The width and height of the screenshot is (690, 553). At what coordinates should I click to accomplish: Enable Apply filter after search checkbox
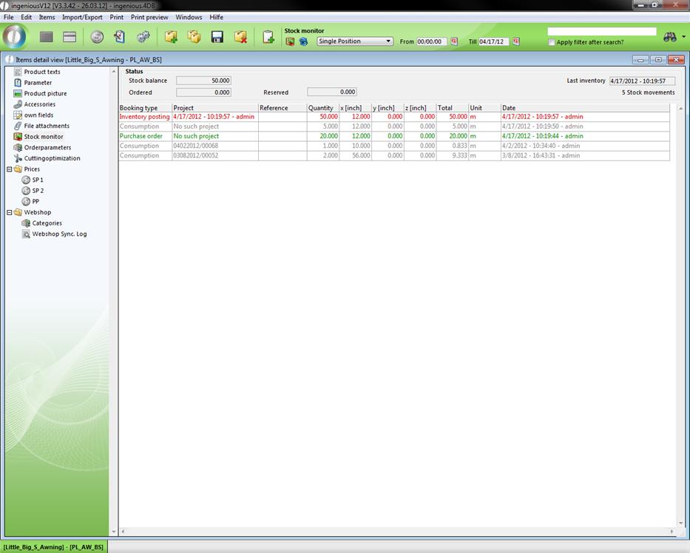click(552, 42)
